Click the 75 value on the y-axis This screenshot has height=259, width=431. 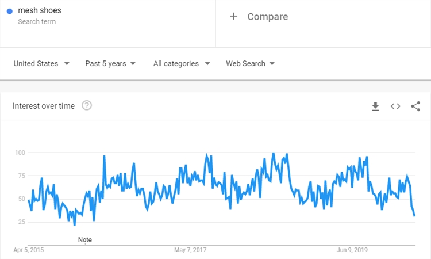pos(22,176)
